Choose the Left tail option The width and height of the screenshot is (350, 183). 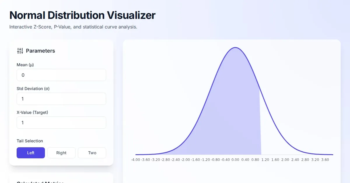(x=31, y=153)
